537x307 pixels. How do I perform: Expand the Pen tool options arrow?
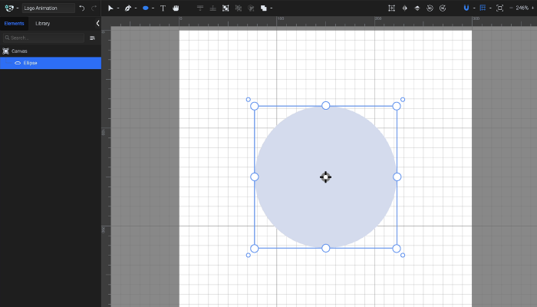pos(136,8)
